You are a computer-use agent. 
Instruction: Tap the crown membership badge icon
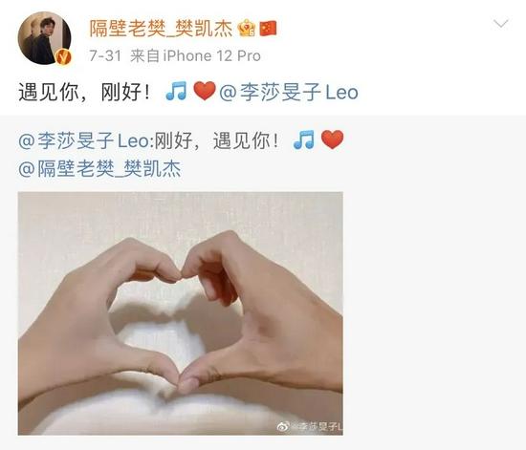pyautogui.click(x=247, y=28)
